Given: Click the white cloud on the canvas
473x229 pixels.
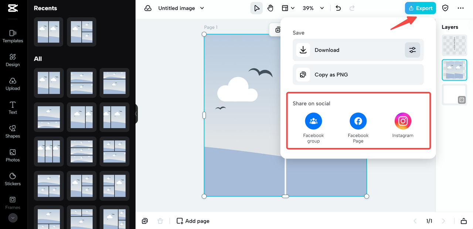Looking at the screenshot, I should (237, 89).
